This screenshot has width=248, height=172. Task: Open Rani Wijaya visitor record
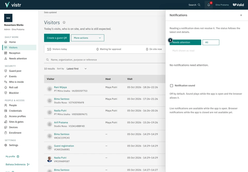click(60, 87)
